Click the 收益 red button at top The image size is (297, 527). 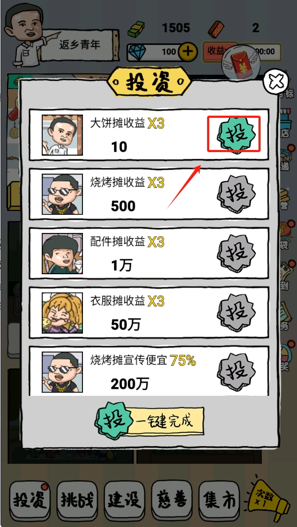pos(215,51)
